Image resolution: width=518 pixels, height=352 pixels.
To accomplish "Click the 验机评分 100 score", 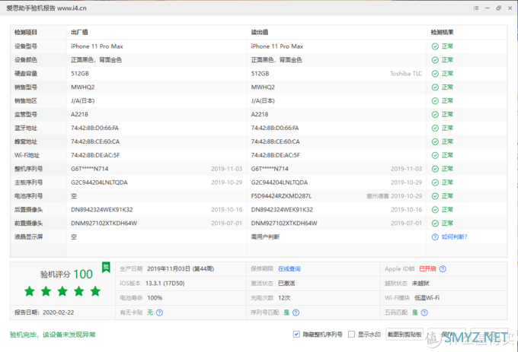I will pyautogui.click(x=66, y=274).
